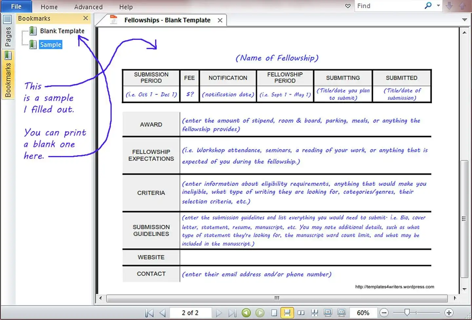
Task: Click the FELLOWSHIP PERIOD table header
Action: (x=285, y=78)
